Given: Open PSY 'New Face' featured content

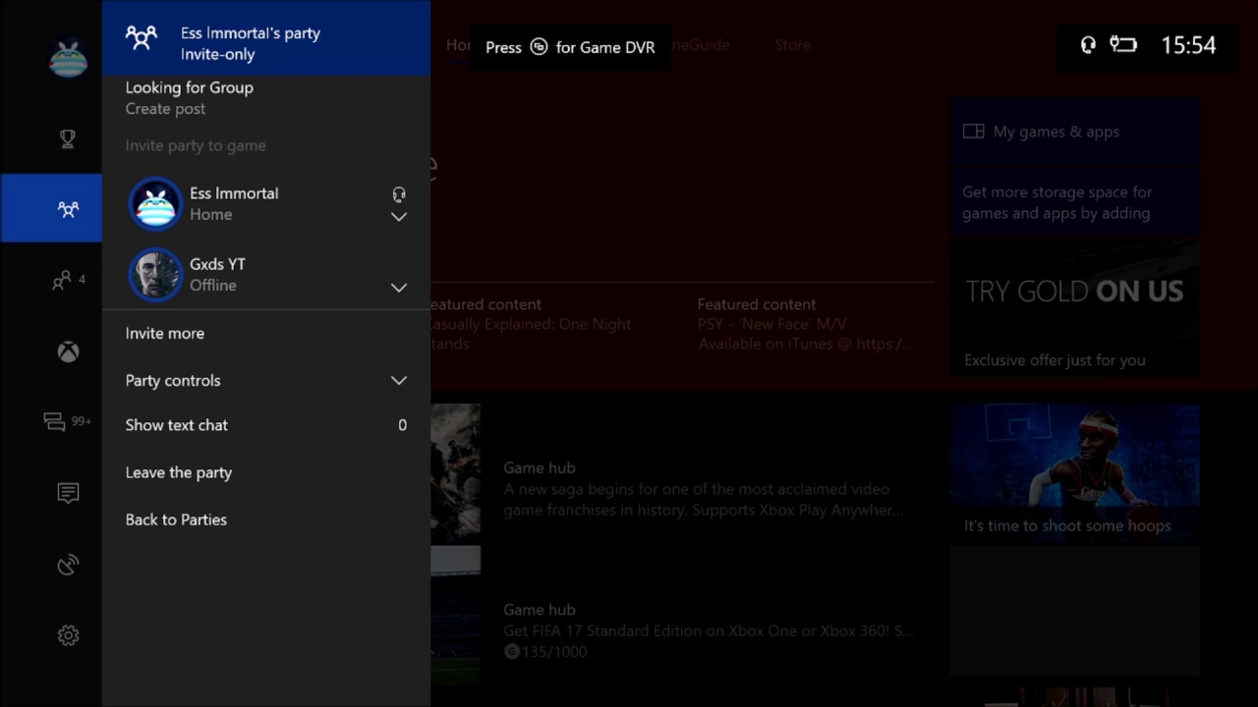Looking at the screenshot, I should coord(805,324).
